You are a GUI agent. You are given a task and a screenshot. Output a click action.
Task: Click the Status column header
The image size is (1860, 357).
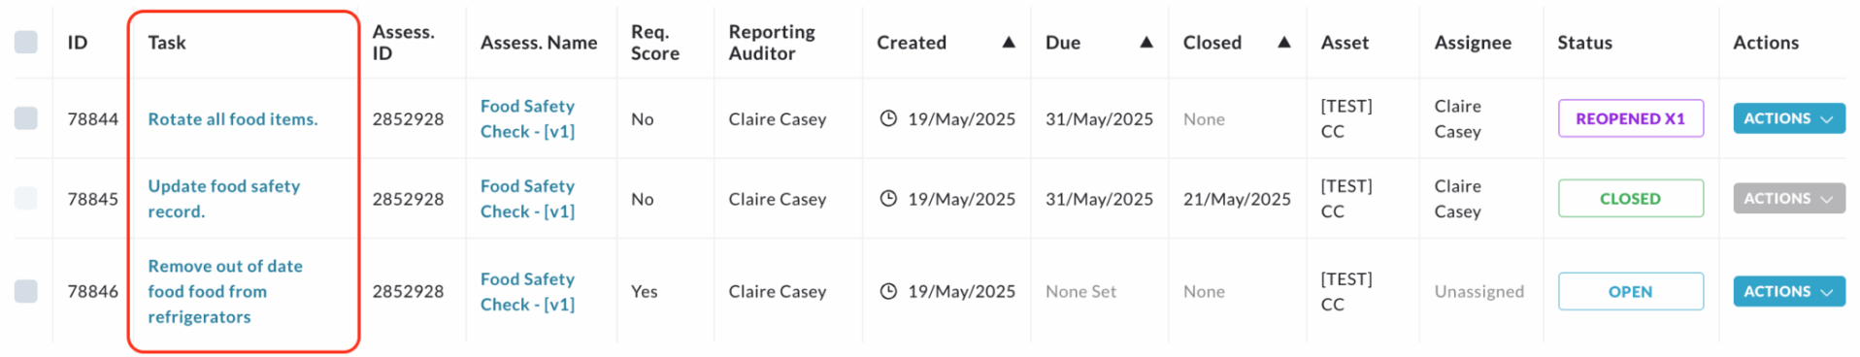click(x=1584, y=42)
